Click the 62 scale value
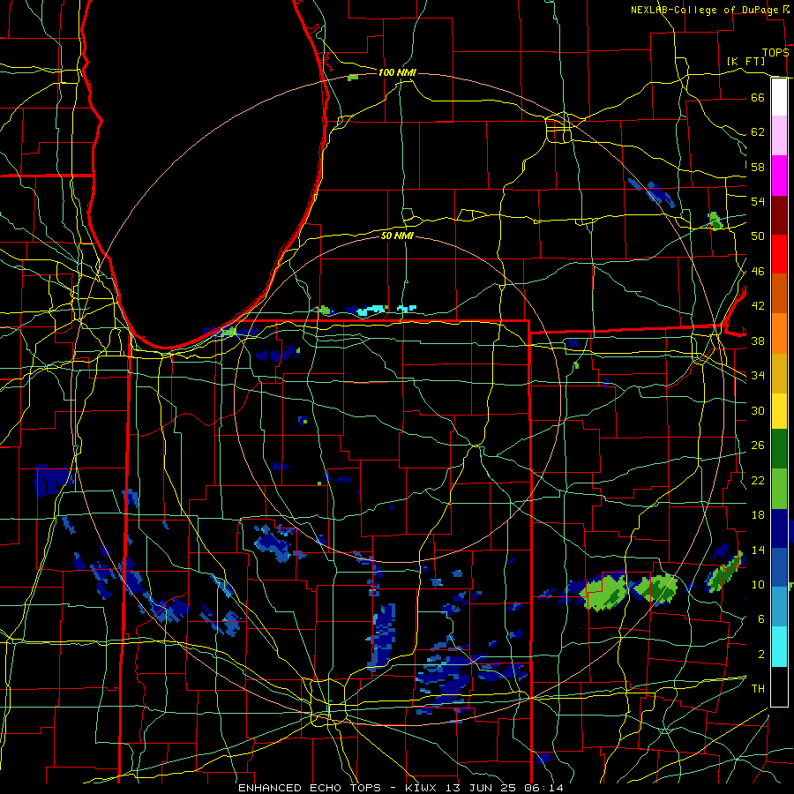The width and height of the screenshot is (794, 794). click(x=758, y=132)
